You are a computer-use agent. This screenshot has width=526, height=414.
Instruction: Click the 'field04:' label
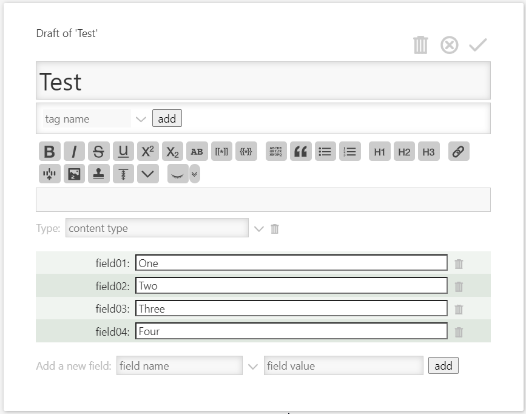[112, 331]
